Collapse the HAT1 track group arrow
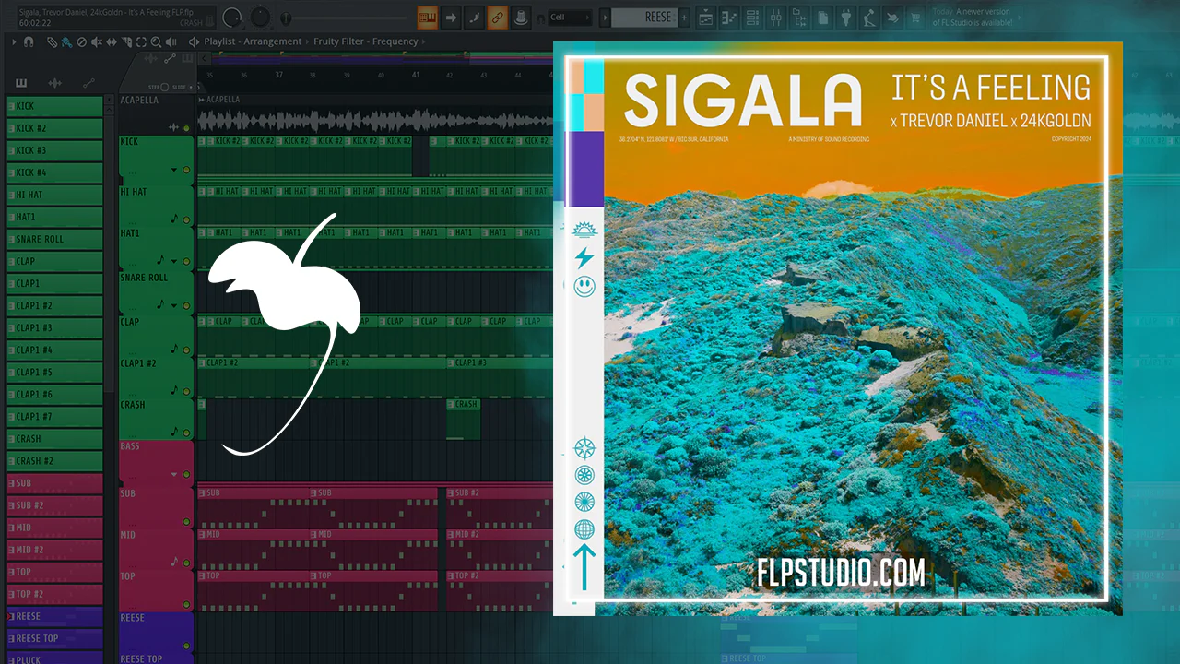 (173, 262)
